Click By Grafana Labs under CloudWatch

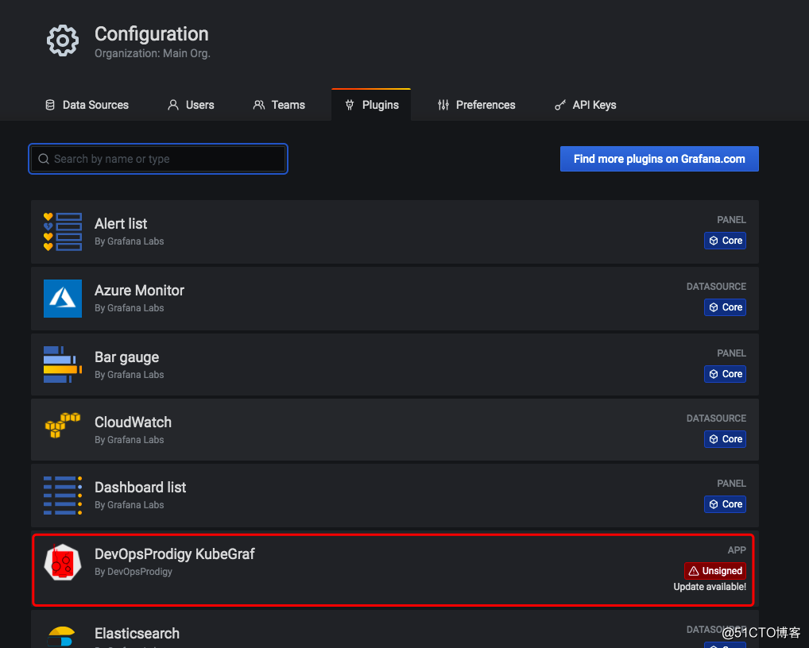tap(129, 440)
